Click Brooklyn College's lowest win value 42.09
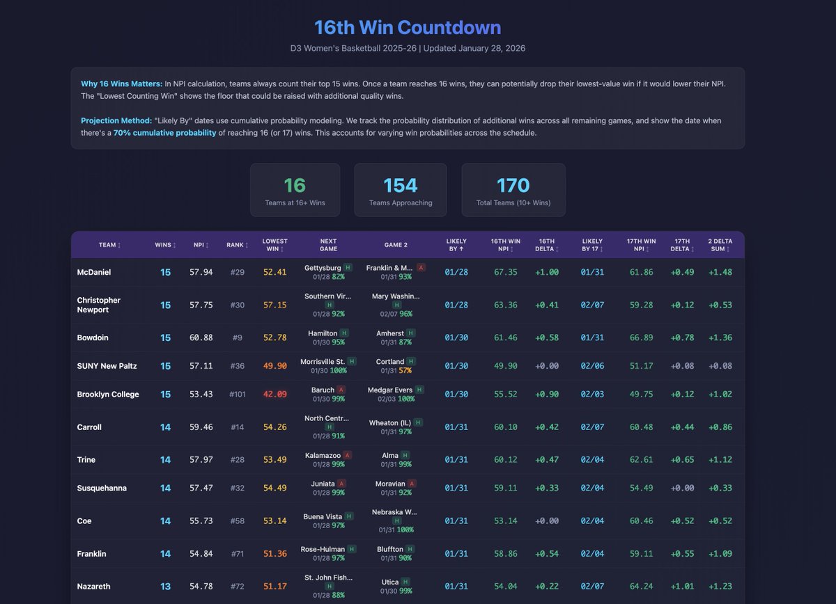The height and width of the screenshot is (604, 836). pos(274,394)
